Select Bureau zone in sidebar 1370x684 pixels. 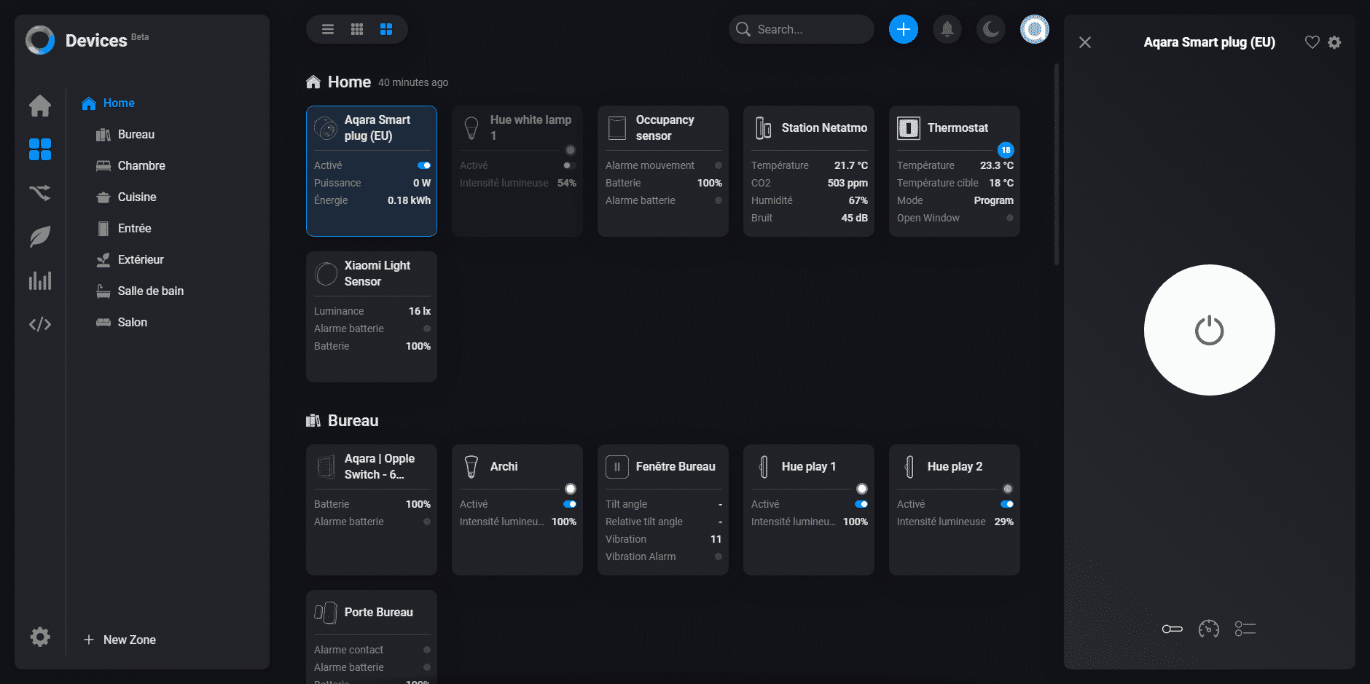tap(125, 134)
